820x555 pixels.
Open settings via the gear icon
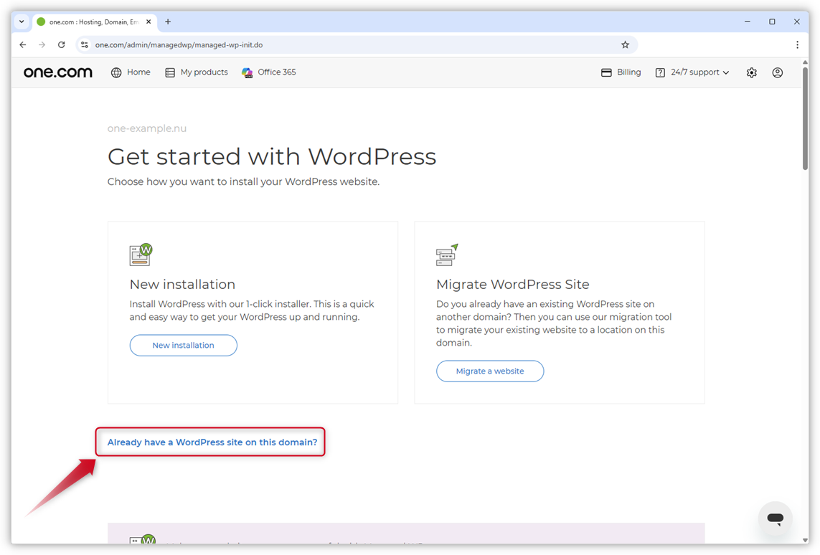[x=752, y=72]
